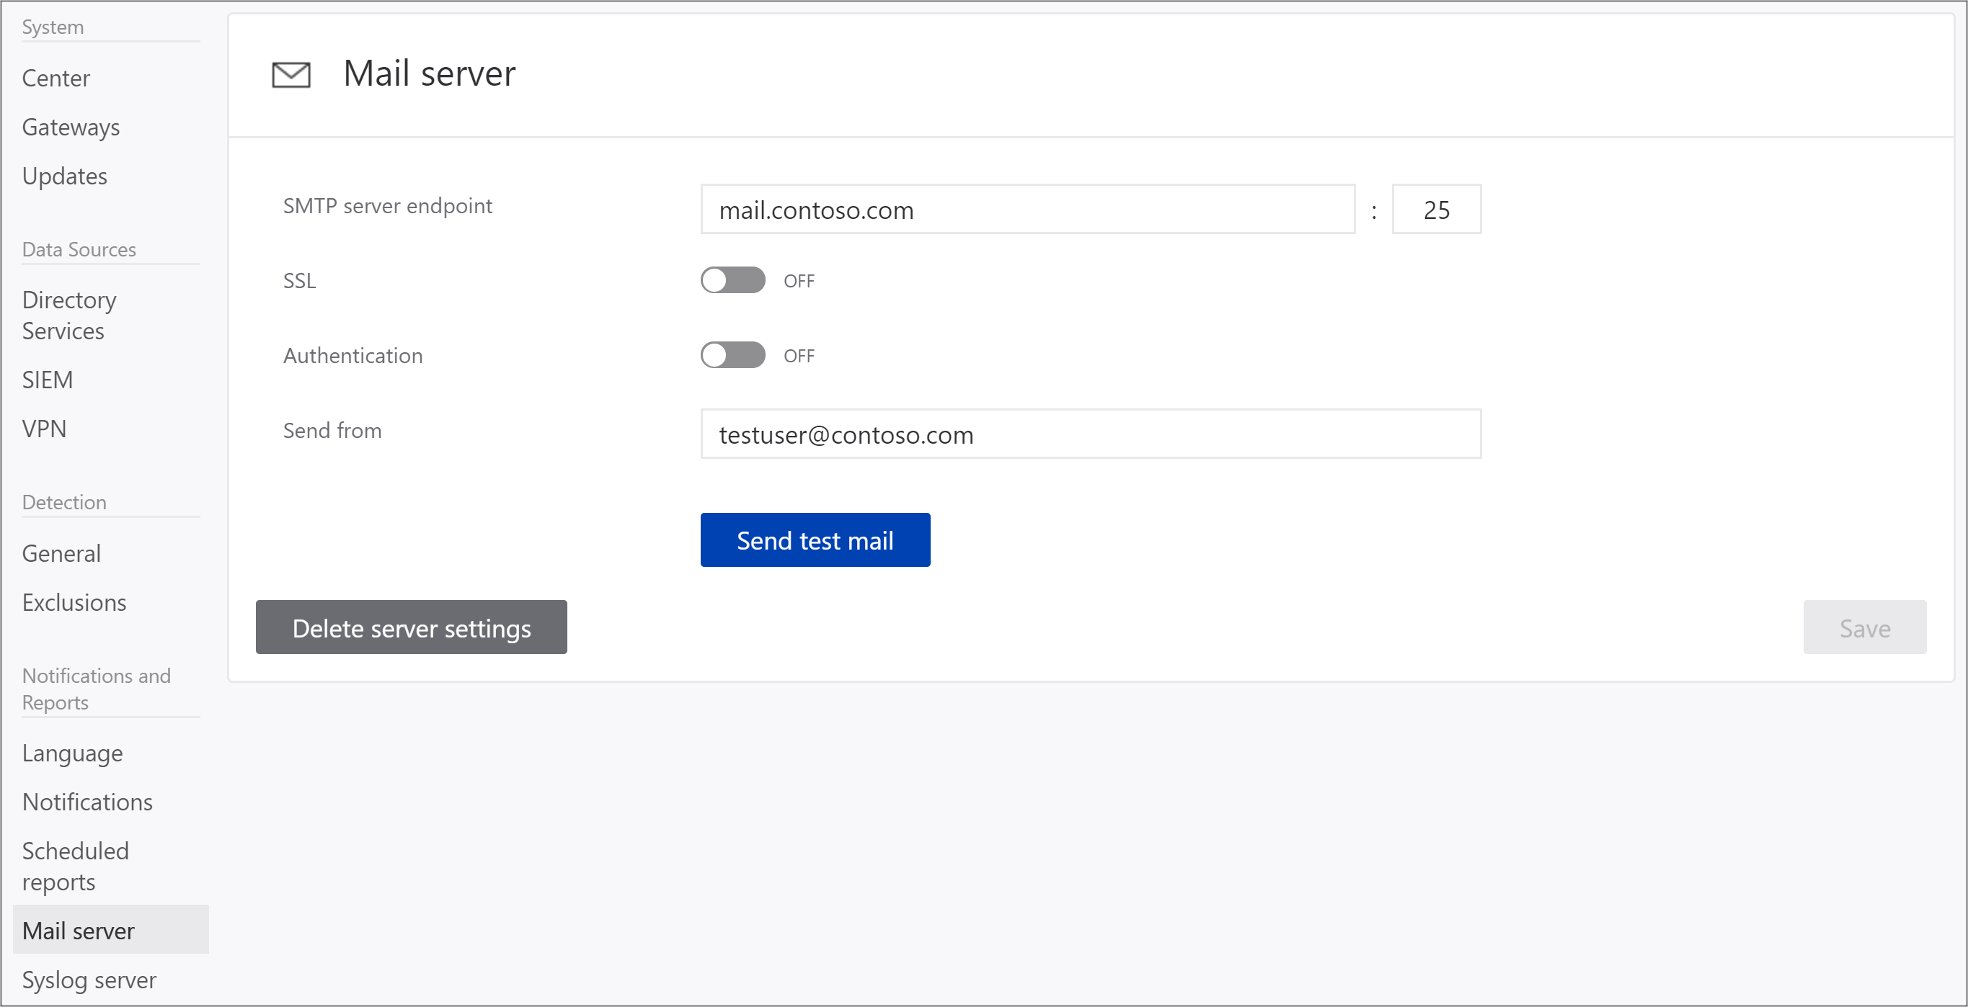Toggle the Authentication switch ON

(732, 356)
